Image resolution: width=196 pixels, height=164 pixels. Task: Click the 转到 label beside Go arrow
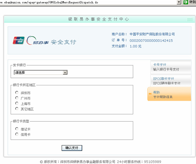point(192,2)
